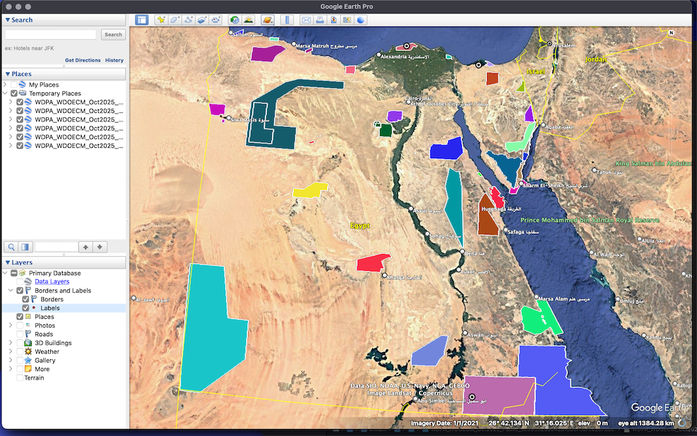Toggle sunlight across the landscape
Image resolution: width=697 pixels, height=436 pixels.
(248, 20)
